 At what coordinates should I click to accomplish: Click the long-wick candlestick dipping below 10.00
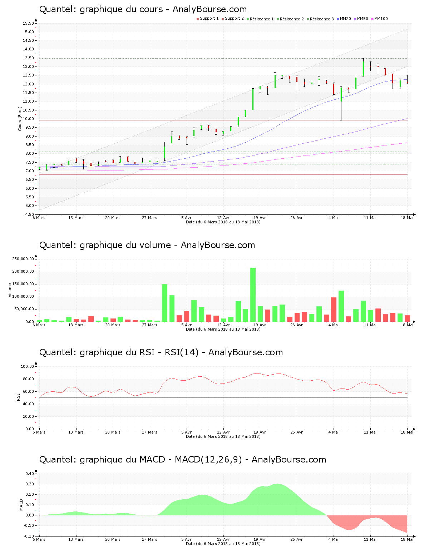[x=341, y=103]
